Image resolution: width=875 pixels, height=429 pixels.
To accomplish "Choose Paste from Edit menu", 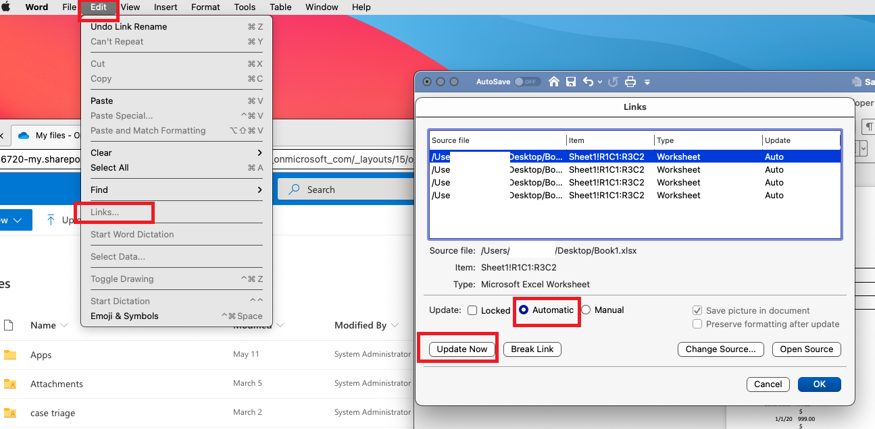I will (176, 101).
